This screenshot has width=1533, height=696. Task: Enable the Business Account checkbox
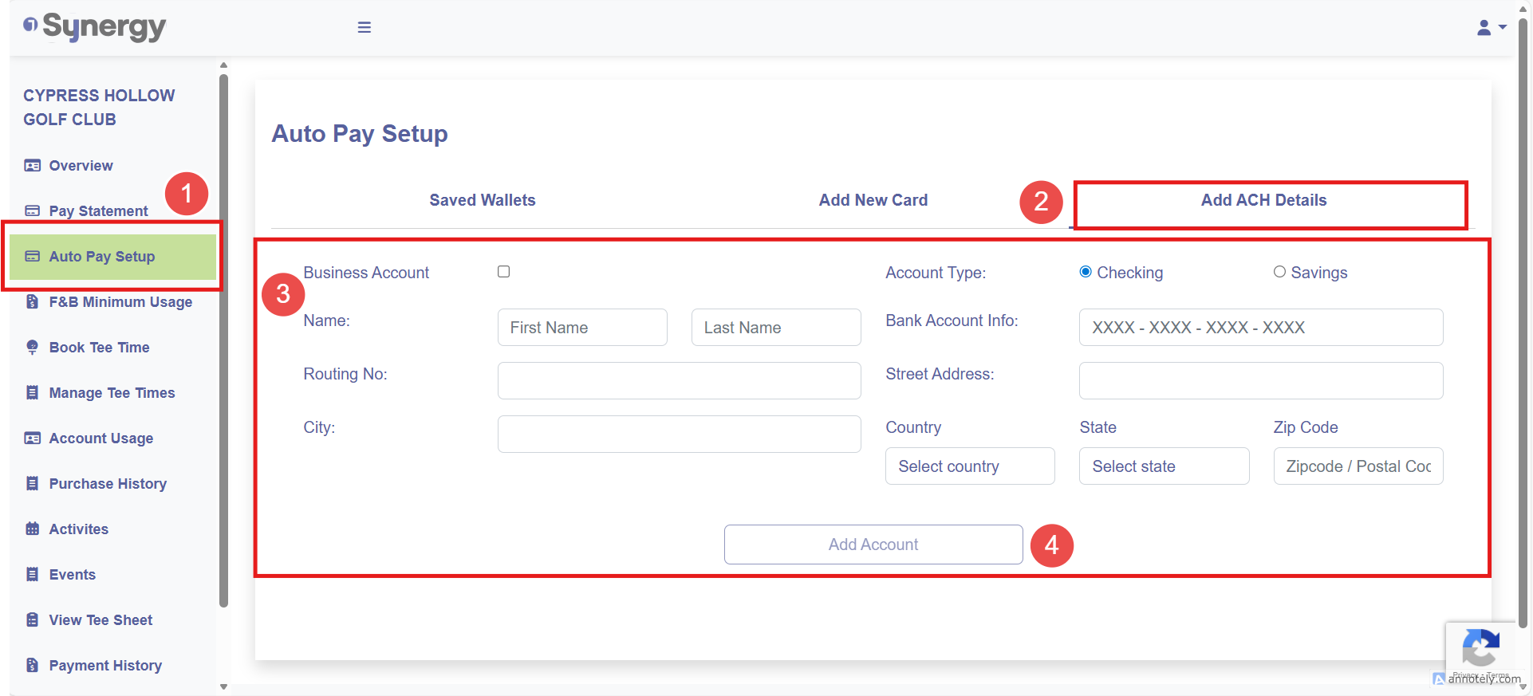tap(503, 272)
